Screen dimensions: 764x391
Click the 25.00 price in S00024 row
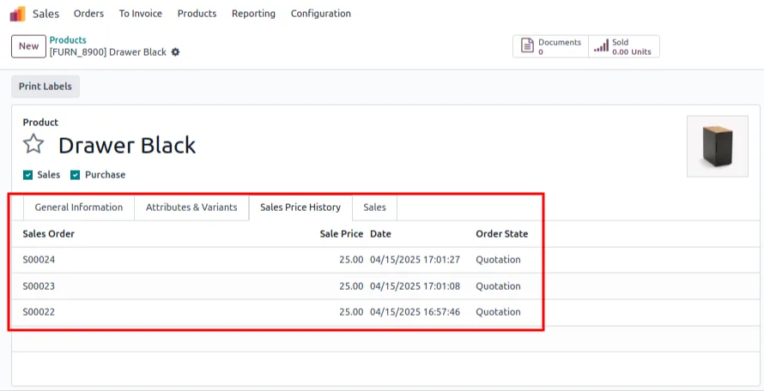[x=351, y=260]
